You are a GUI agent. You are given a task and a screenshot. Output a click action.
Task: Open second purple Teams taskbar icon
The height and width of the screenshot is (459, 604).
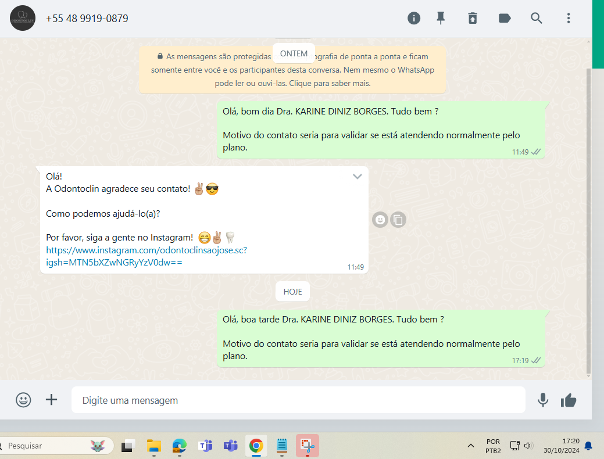230,446
